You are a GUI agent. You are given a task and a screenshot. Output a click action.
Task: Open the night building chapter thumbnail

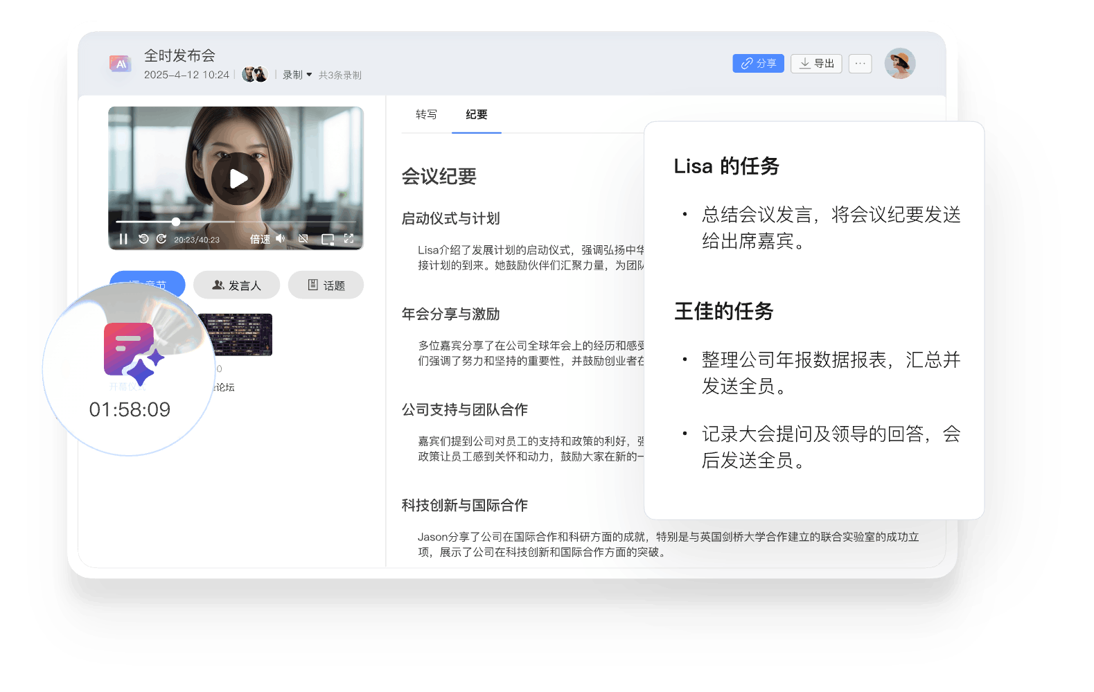click(x=235, y=335)
